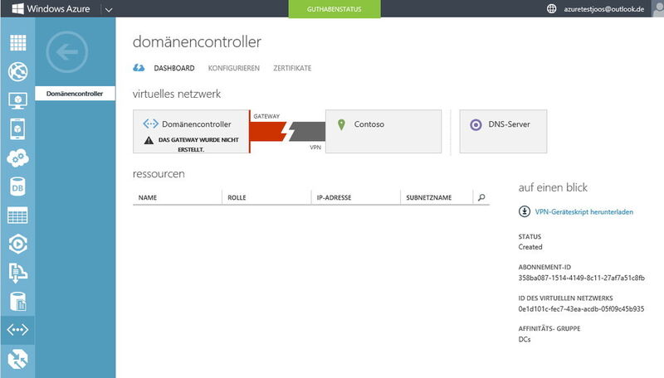Viewport: 664px width, 378px height.
Task: Open Virtual Machines monitor icon in sidebar
Action: pos(17,100)
